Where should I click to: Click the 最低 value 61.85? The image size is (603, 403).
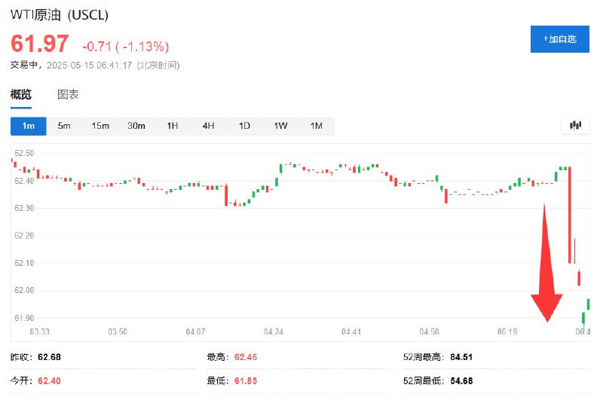[246, 380]
